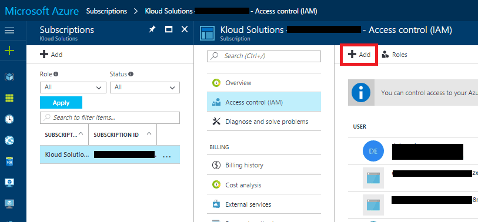Open the cube Resource groups sidebar icon
Screen dimensions: 478x222
(x=10, y=77)
